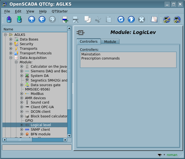This screenshot has height=159, width=185.
Task: Click the Load from DB toolbar icon
Action: pos(9,20)
